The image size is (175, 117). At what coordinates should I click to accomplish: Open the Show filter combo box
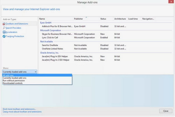tap(20, 72)
